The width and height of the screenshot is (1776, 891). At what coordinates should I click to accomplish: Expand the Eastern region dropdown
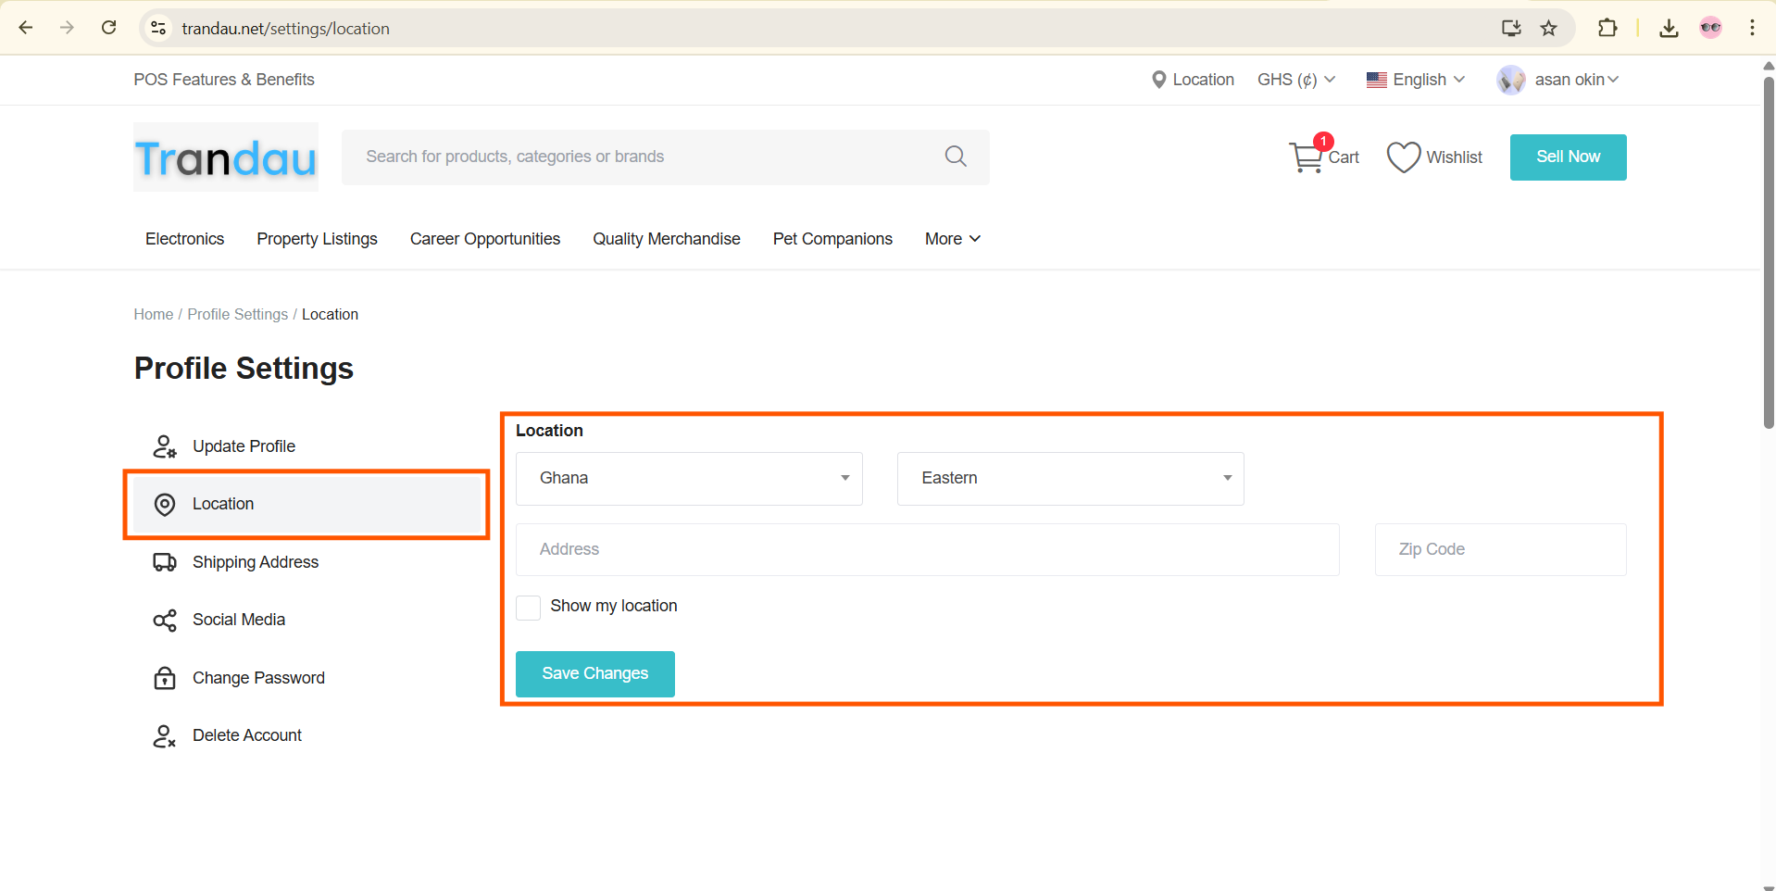[x=1069, y=478]
